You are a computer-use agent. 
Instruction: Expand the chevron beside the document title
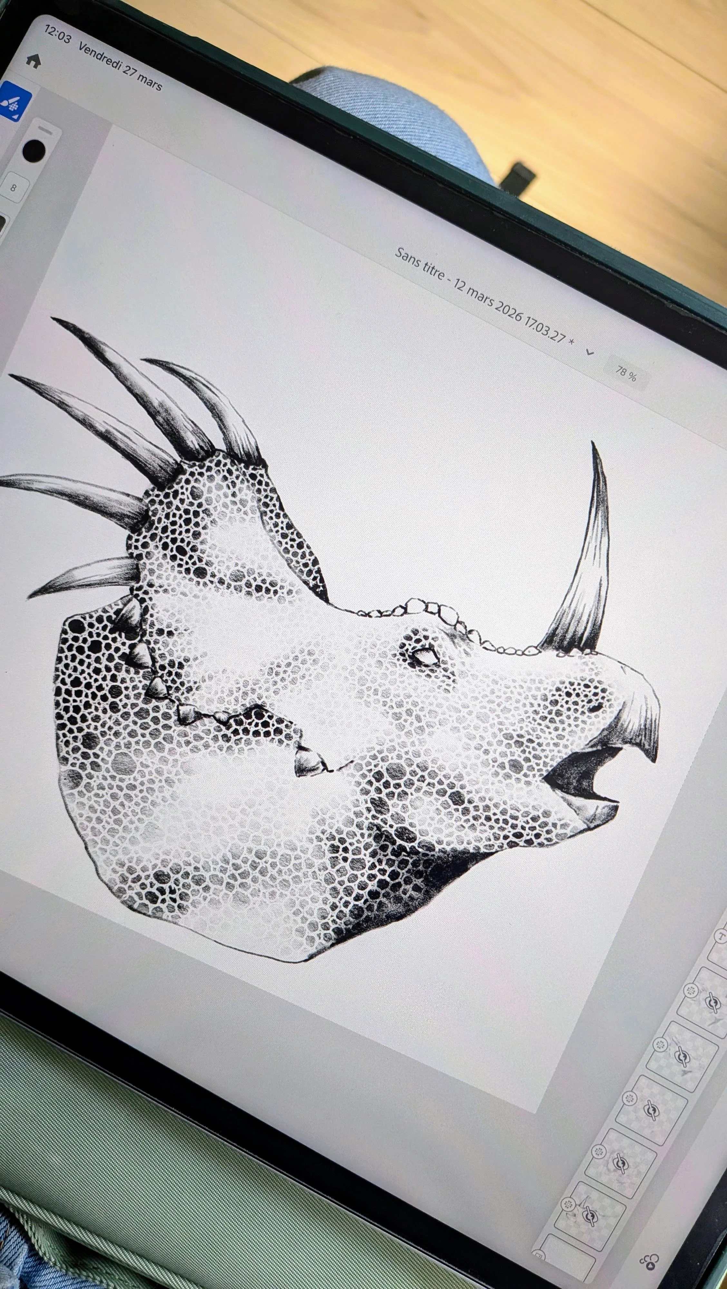(x=589, y=352)
